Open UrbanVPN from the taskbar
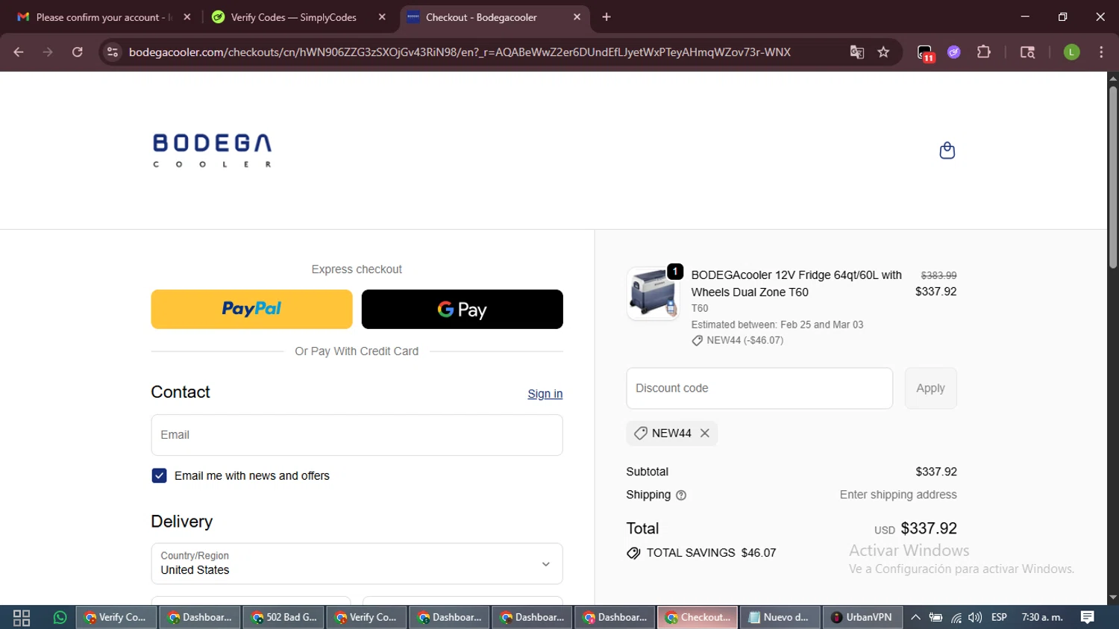Screen dimensions: 1119x629 pos(862,618)
